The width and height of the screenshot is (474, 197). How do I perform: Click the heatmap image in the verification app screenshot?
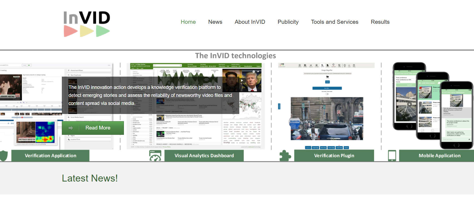click(45, 132)
